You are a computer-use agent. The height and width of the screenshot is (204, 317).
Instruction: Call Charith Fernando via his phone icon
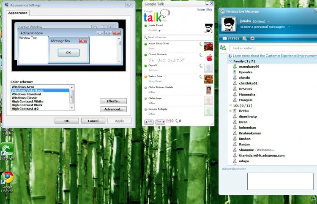click(201, 55)
